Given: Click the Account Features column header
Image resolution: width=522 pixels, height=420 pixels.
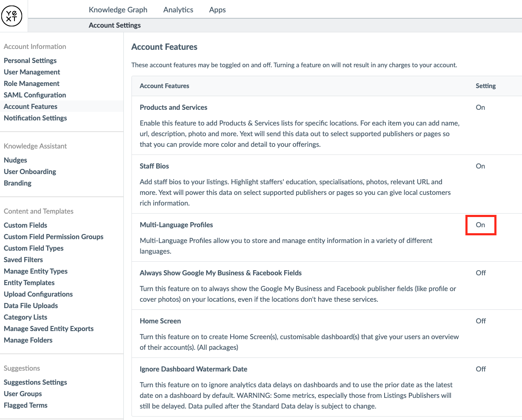Looking at the screenshot, I should tap(165, 86).
